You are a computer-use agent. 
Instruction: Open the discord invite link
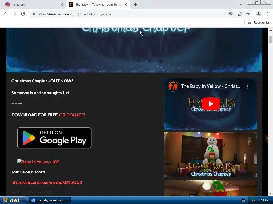[x=47, y=182]
